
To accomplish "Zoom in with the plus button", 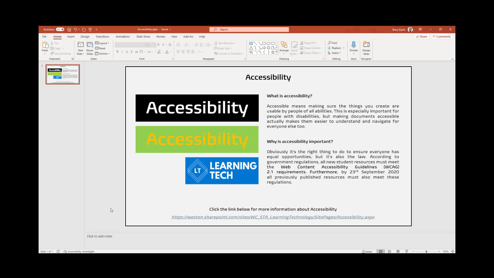I will point(439,251).
